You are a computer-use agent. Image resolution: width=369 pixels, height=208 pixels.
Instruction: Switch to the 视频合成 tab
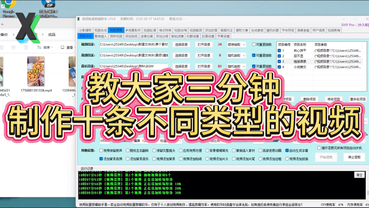(x=100, y=30)
